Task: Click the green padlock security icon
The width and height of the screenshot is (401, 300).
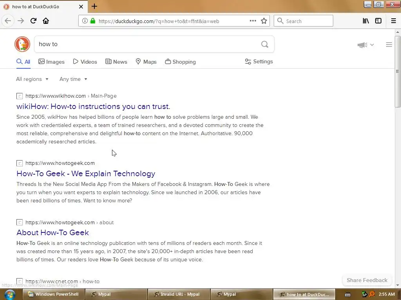Action: pyautogui.click(x=93, y=21)
